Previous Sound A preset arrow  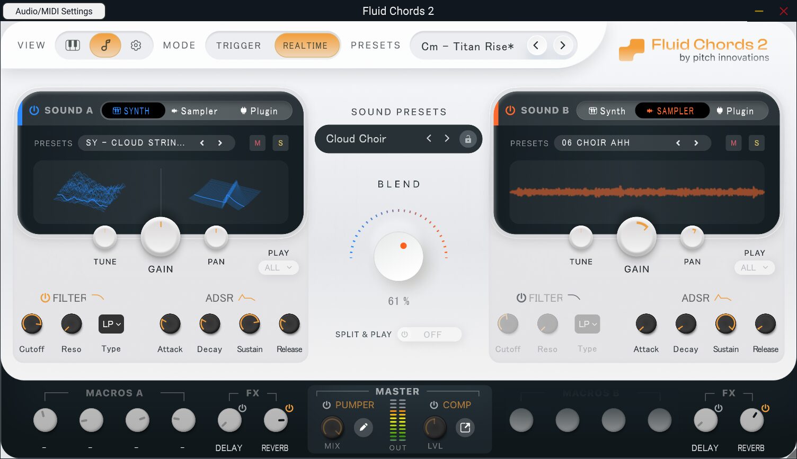202,143
